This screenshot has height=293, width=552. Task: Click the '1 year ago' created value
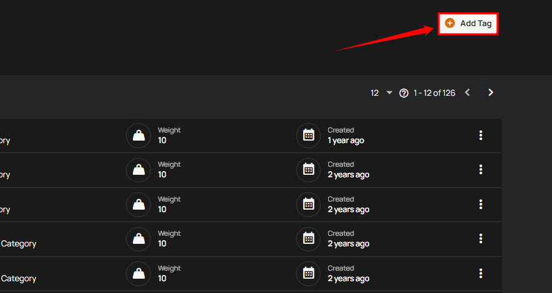point(346,141)
